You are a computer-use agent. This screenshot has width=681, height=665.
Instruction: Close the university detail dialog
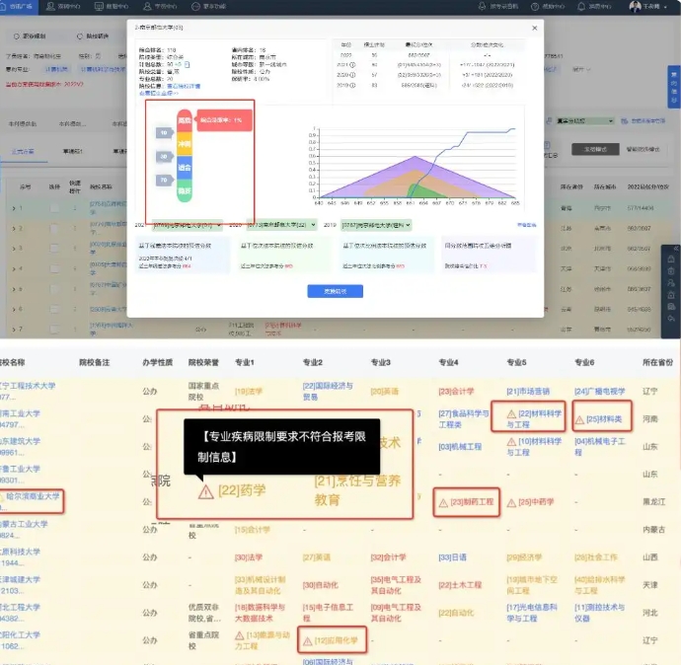[x=535, y=29]
